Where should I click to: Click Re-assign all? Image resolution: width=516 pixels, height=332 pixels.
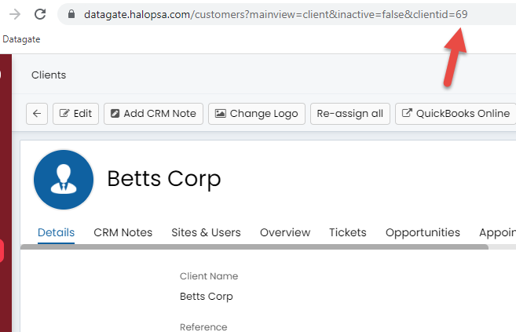[x=349, y=113]
